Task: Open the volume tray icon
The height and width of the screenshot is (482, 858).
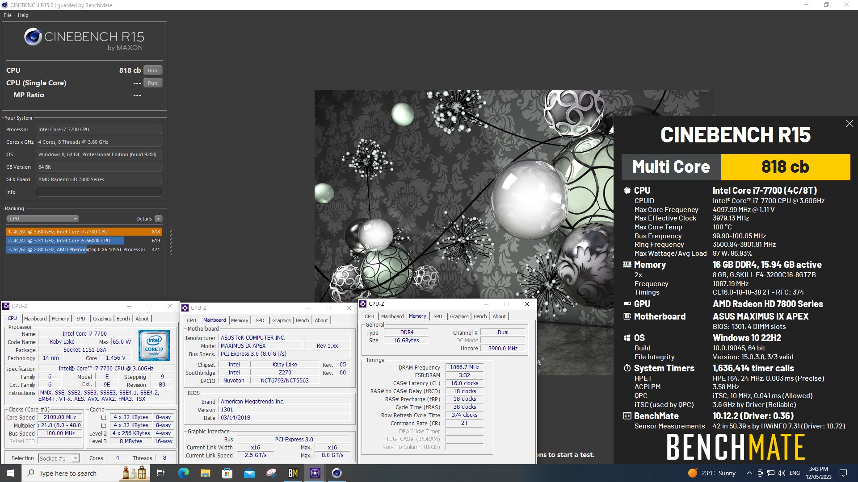Action: [x=782, y=473]
